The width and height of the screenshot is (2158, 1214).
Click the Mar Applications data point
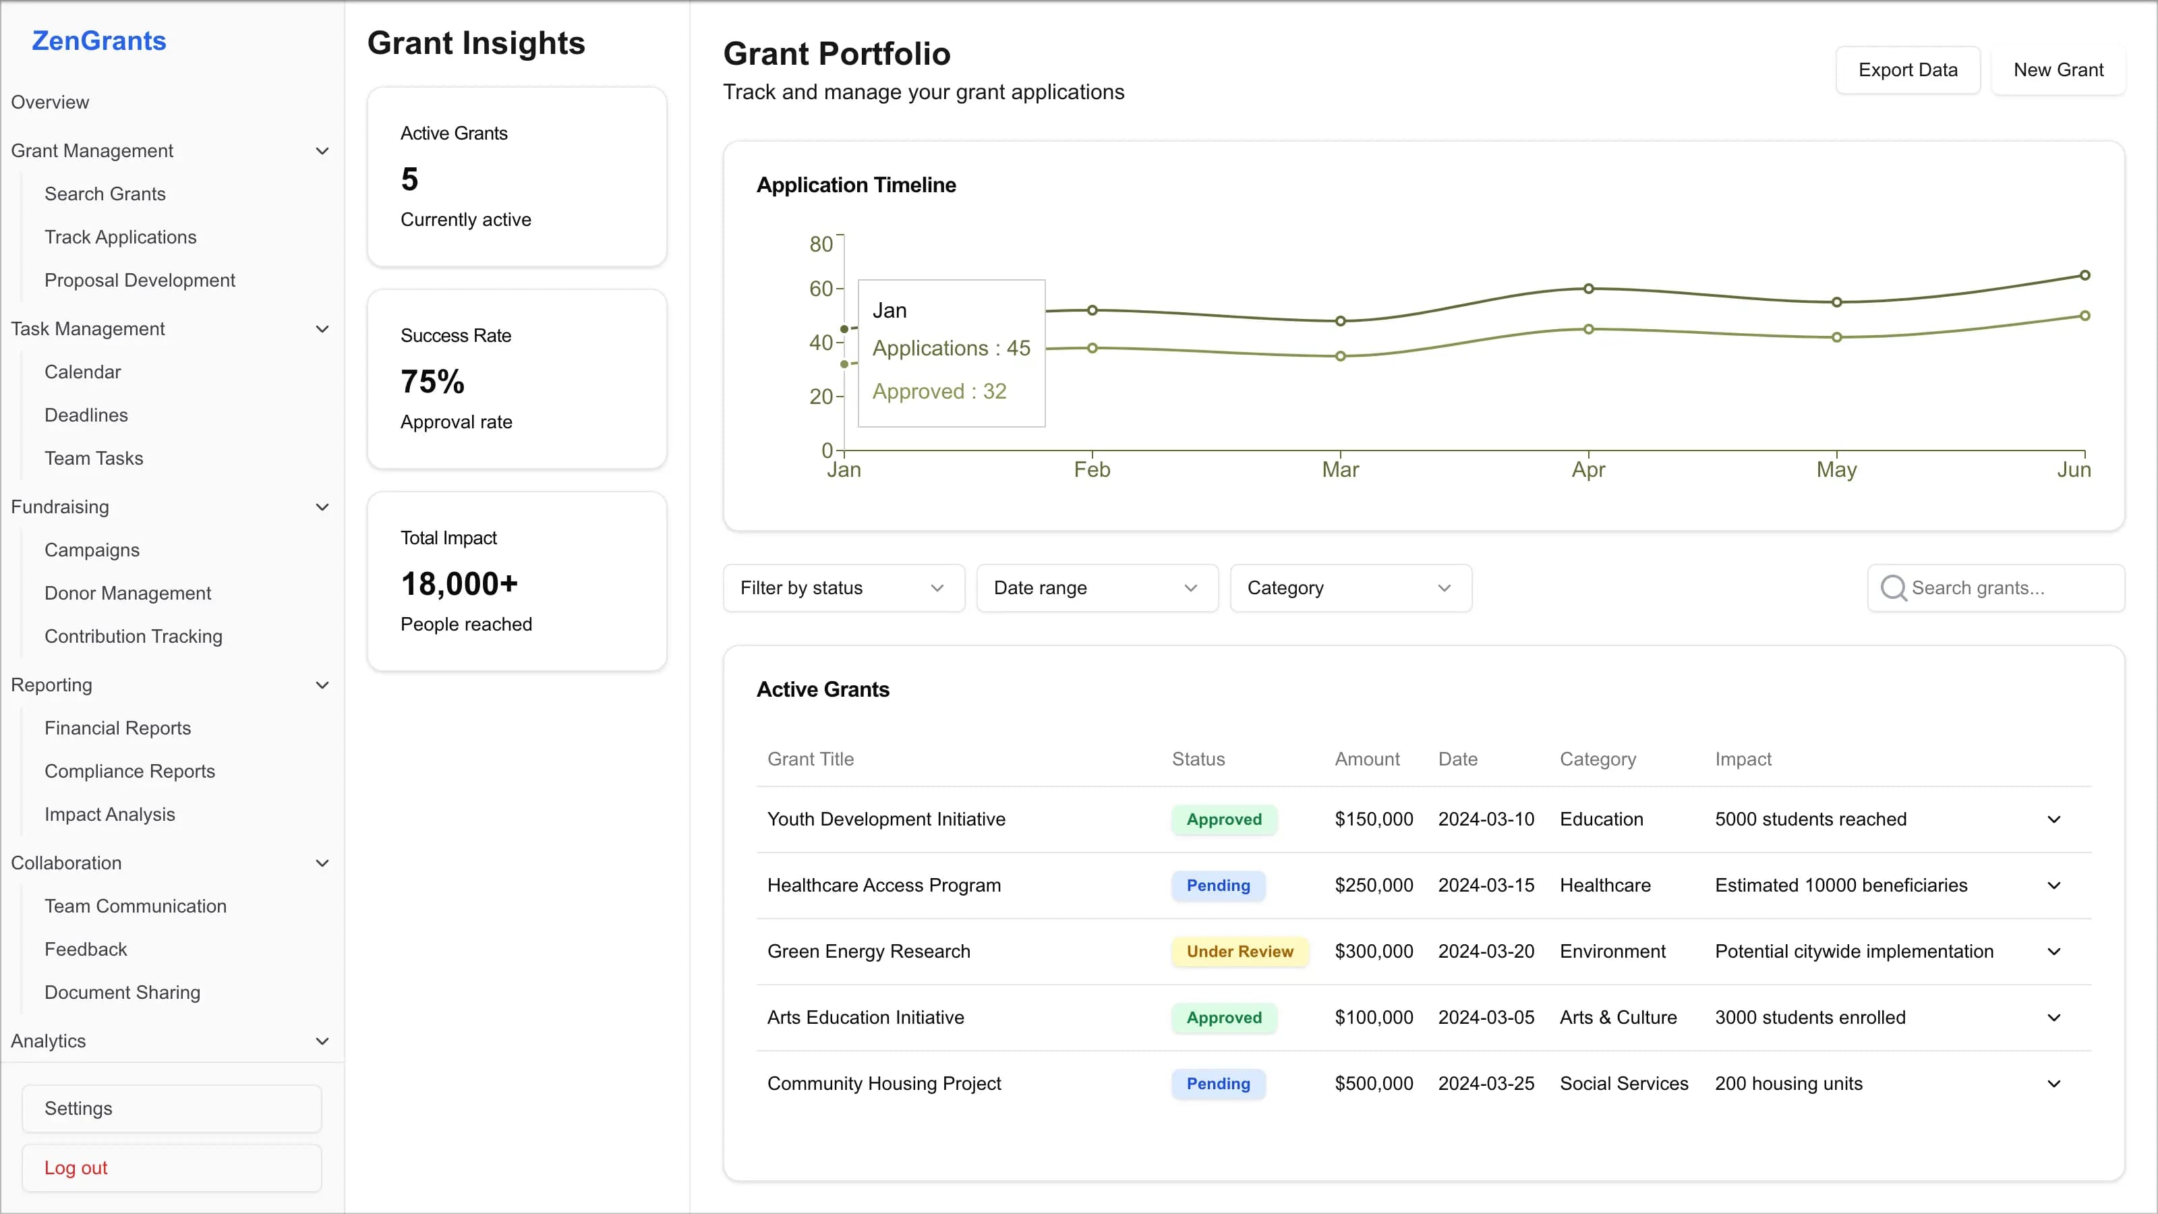(1341, 321)
